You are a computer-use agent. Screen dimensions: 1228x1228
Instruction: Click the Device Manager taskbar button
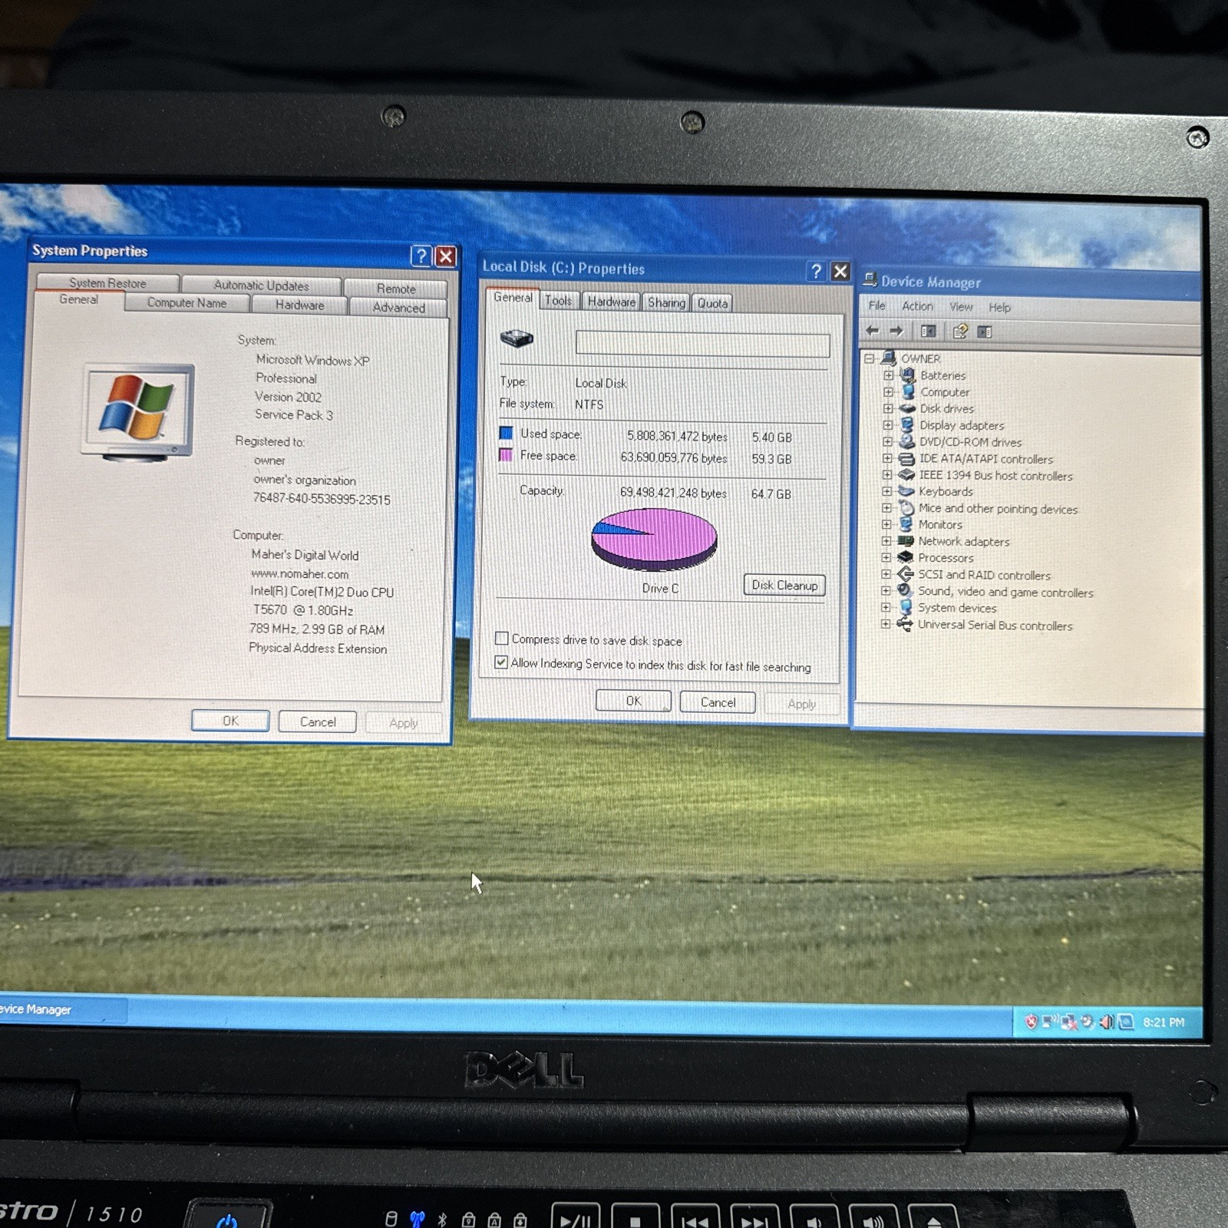click(x=61, y=1009)
